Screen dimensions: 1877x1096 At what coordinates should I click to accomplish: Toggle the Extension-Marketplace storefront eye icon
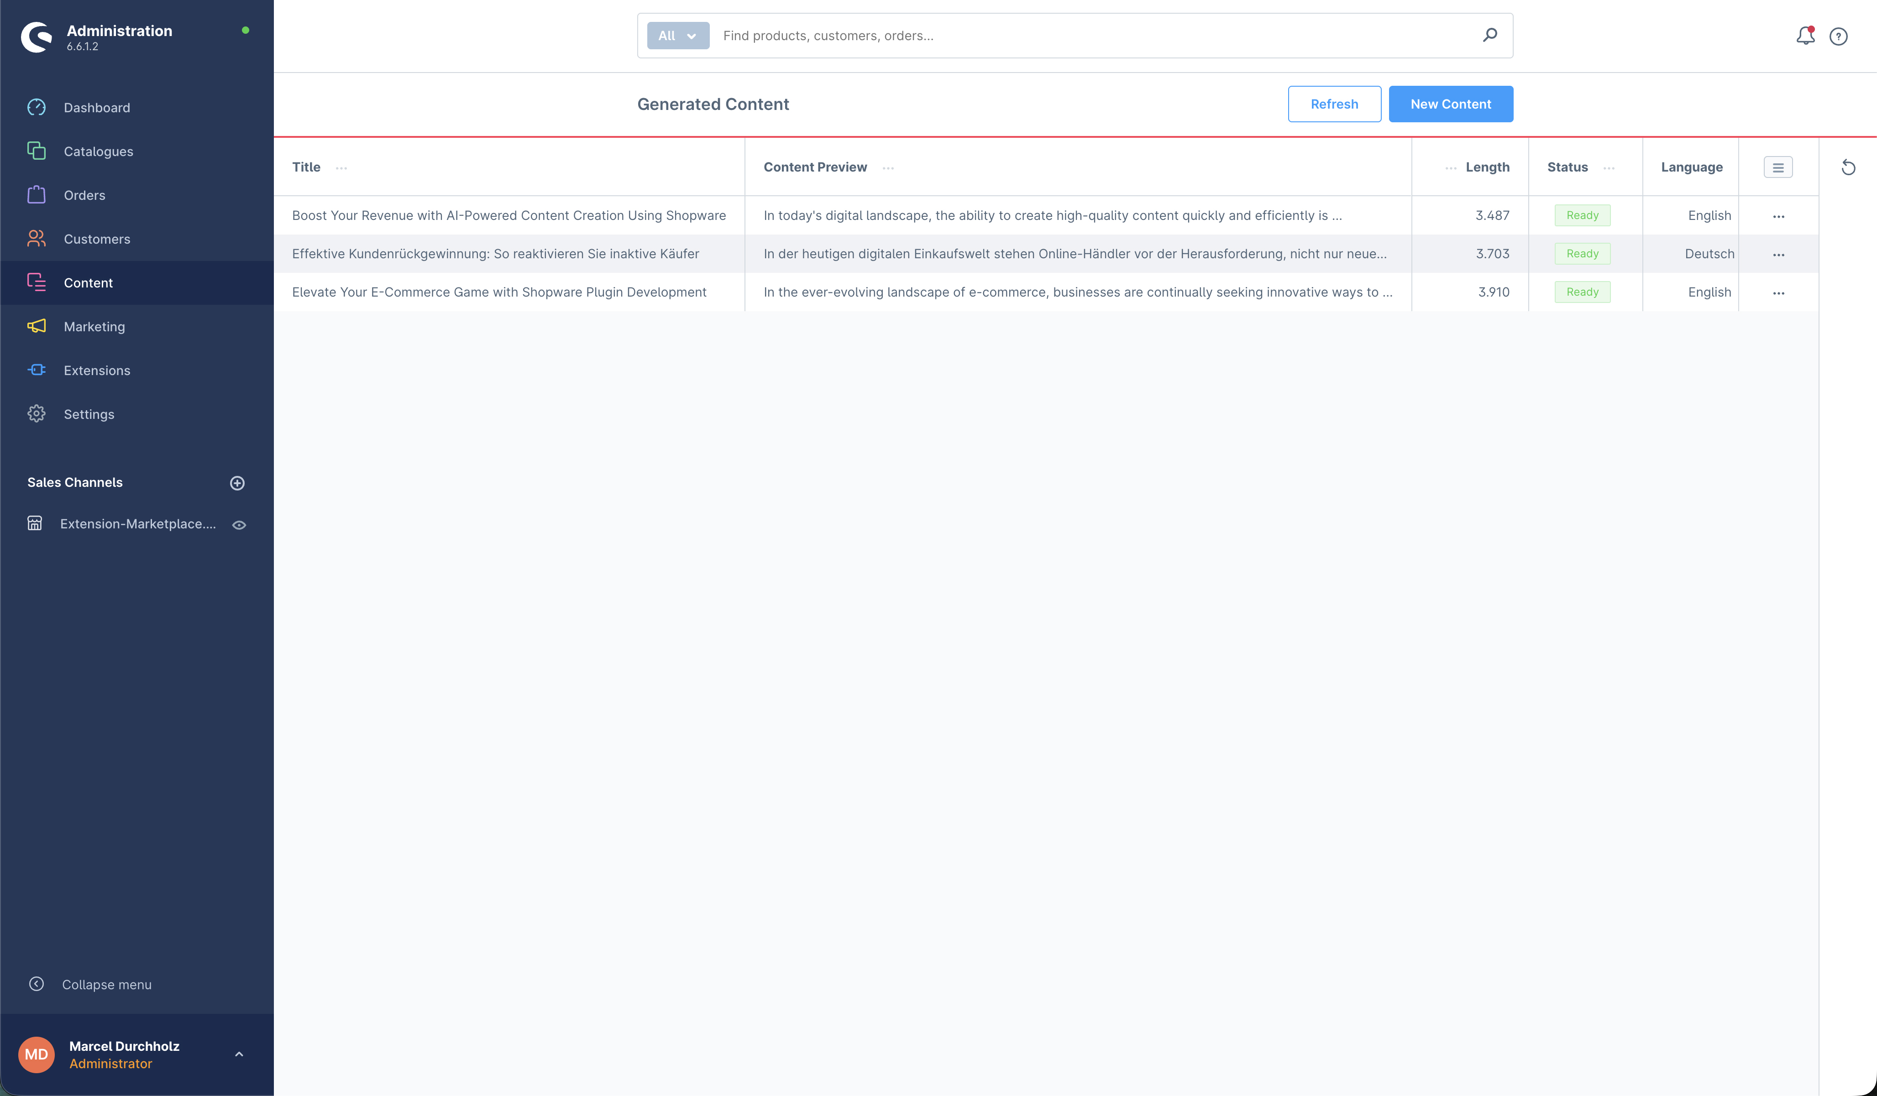(x=239, y=525)
